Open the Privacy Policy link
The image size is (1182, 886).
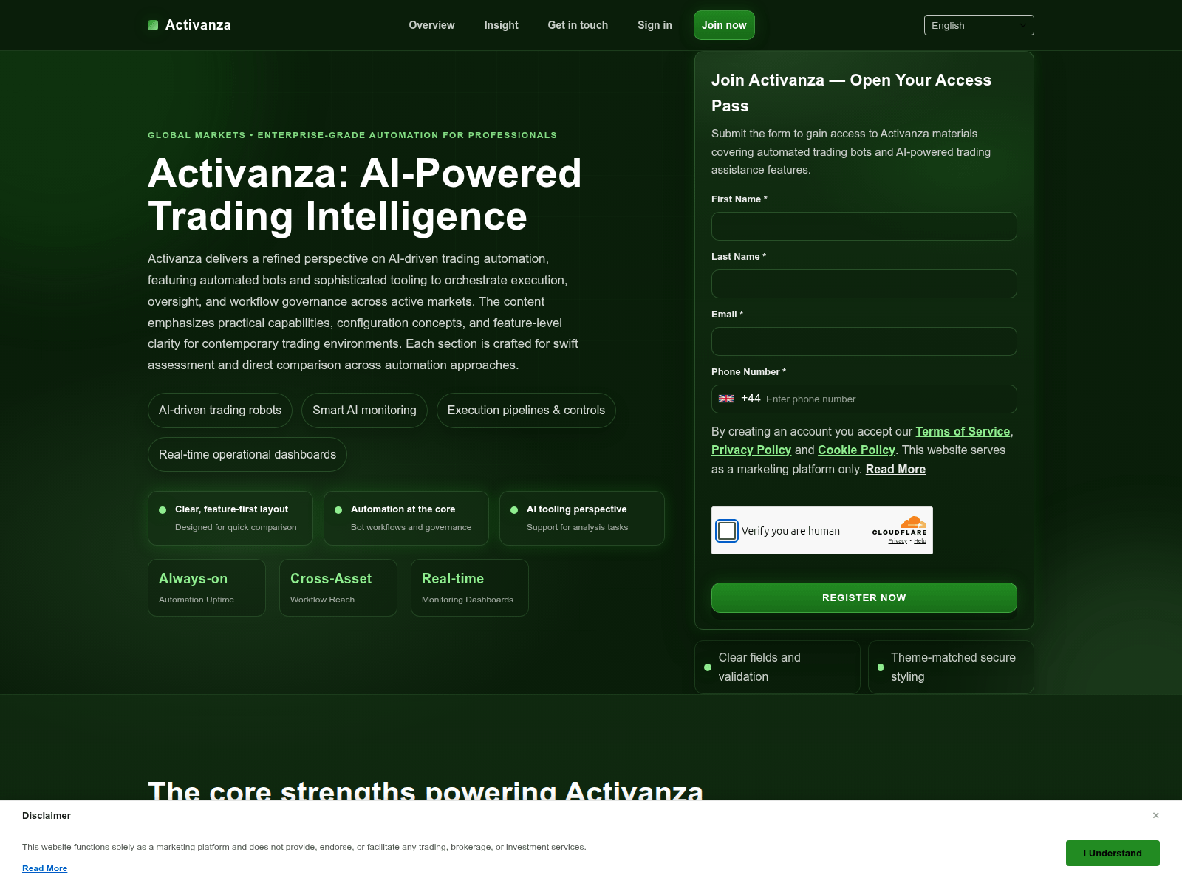[x=751, y=450]
